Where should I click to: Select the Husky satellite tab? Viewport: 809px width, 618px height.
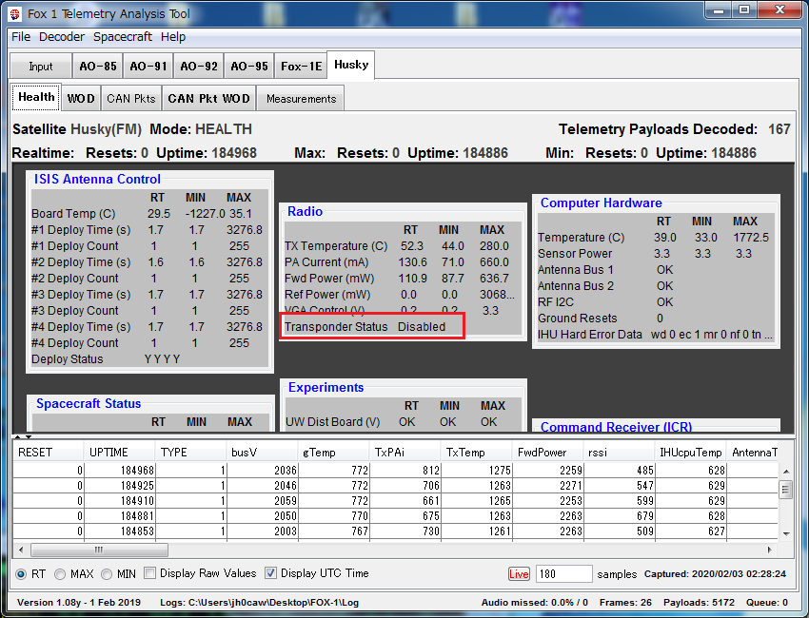[x=351, y=65]
